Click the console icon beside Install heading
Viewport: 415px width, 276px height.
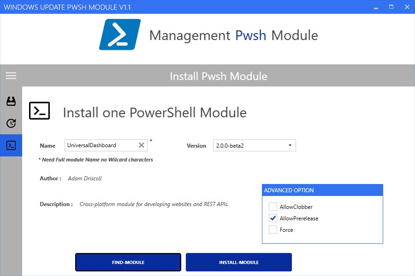point(40,111)
